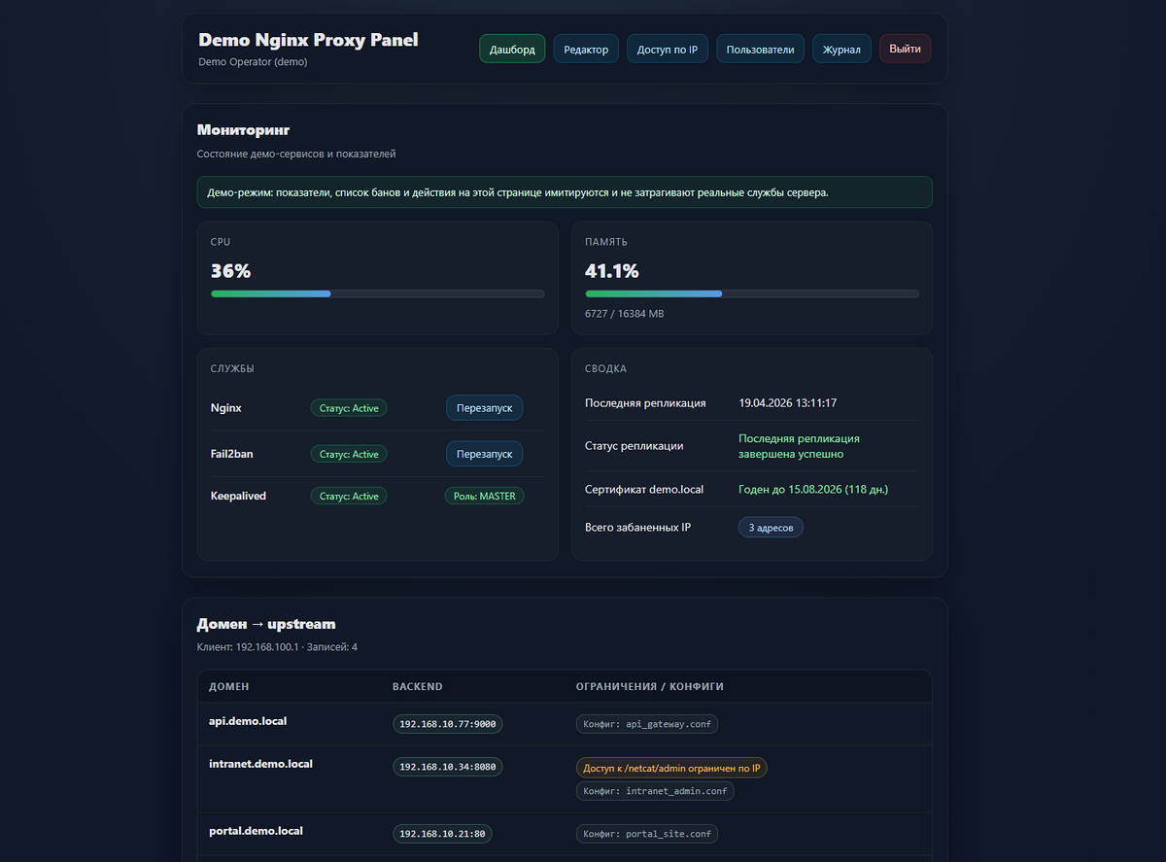Click the Конфиг: portal_site.conf tag
The image size is (1166, 862).
click(646, 834)
